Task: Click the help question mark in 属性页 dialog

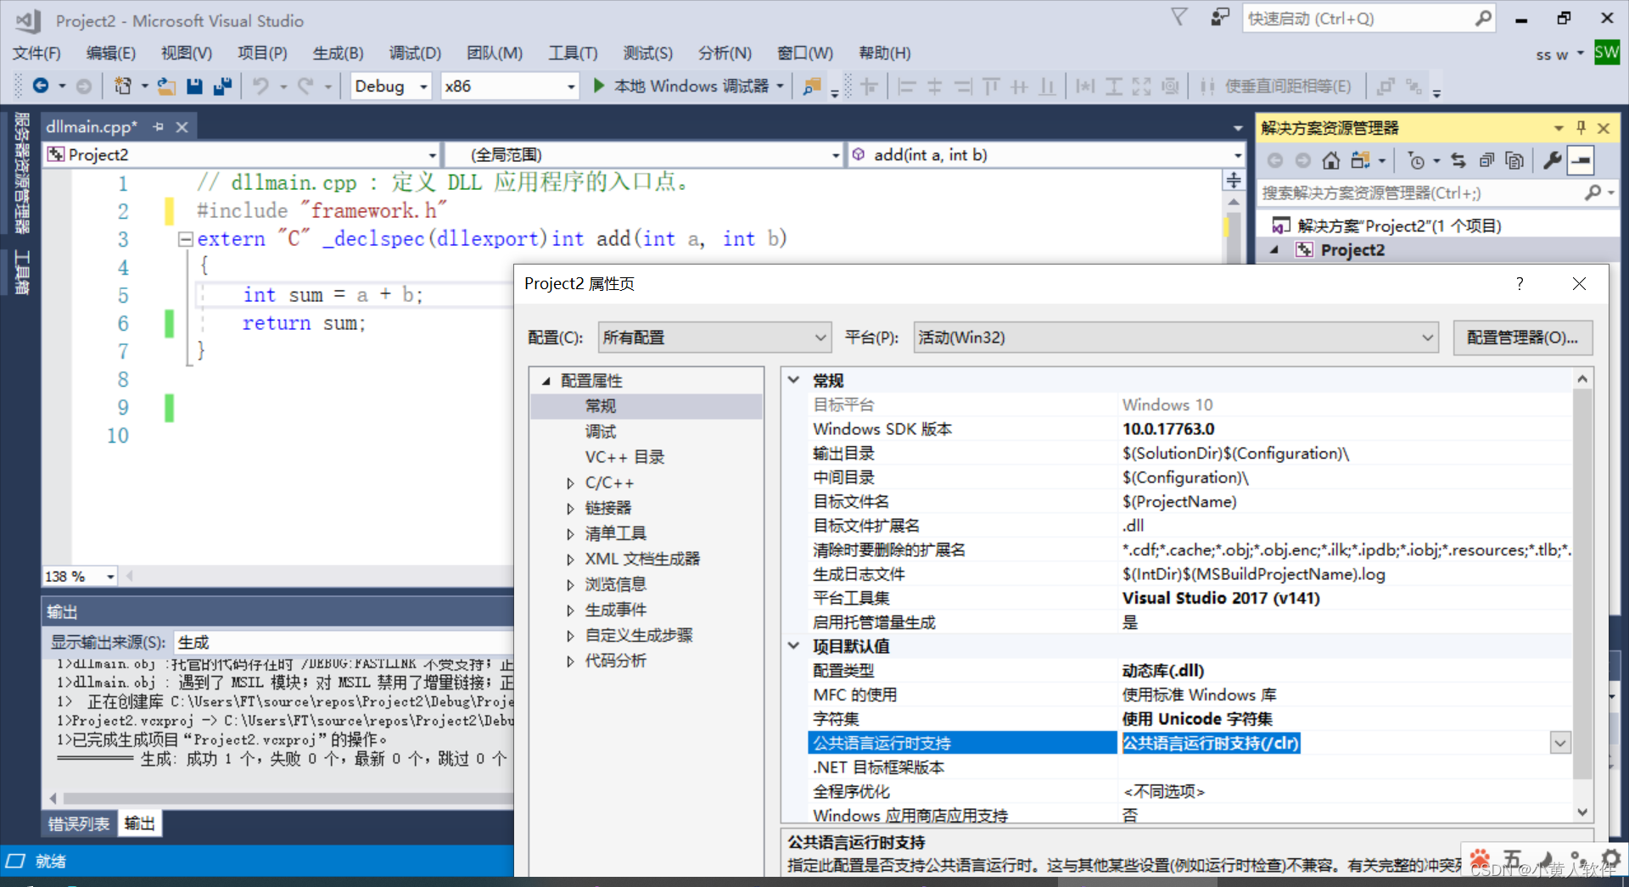Action: (x=1520, y=283)
